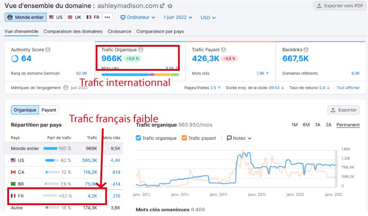Viewport: 368px width, 216px height.
Task: Open ashleymadison.com external link icon
Action: click(162, 6)
